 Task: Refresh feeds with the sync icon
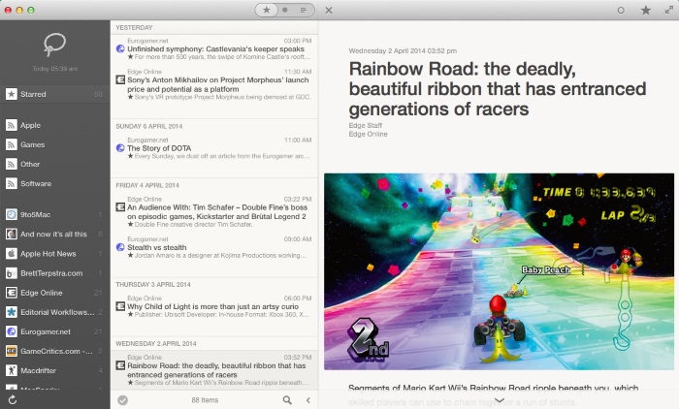(12, 400)
